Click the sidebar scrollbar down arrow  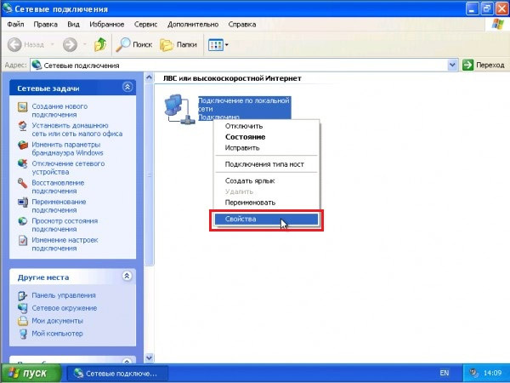click(150, 357)
